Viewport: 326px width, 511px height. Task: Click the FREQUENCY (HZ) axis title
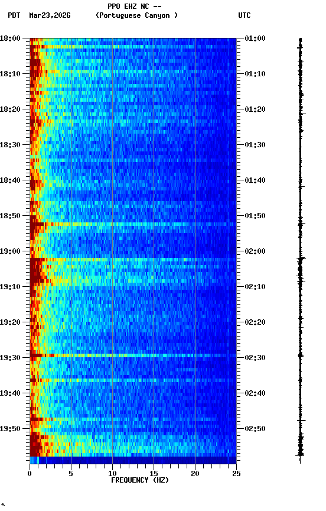(140, 480)
